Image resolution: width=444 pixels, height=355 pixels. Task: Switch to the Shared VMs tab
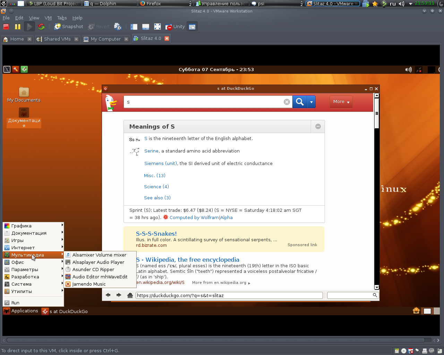(x=57, y=39)
